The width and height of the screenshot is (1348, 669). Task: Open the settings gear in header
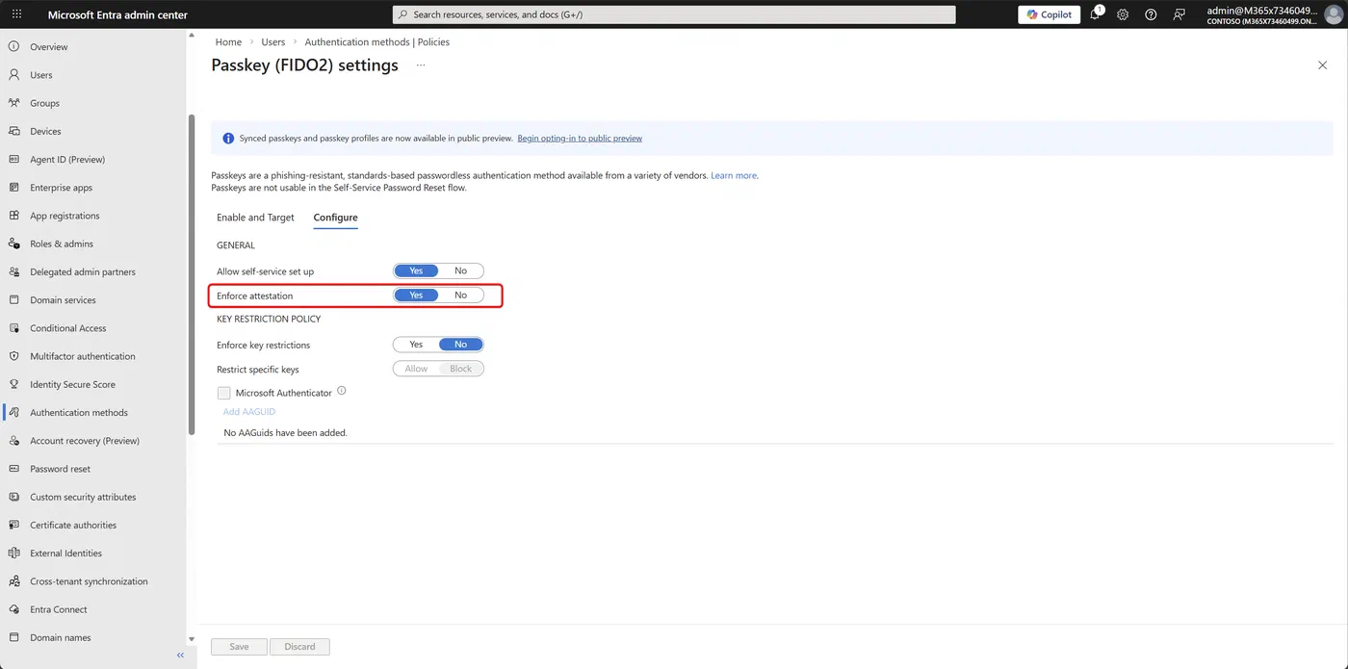click(x=1123, y=14)
